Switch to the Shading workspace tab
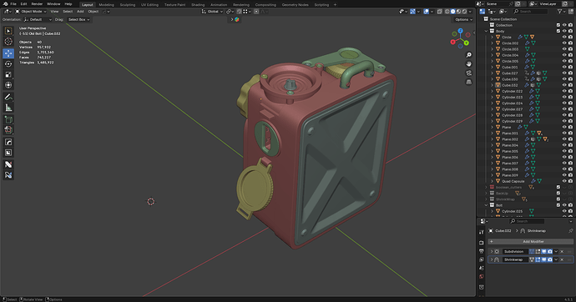 198,5
